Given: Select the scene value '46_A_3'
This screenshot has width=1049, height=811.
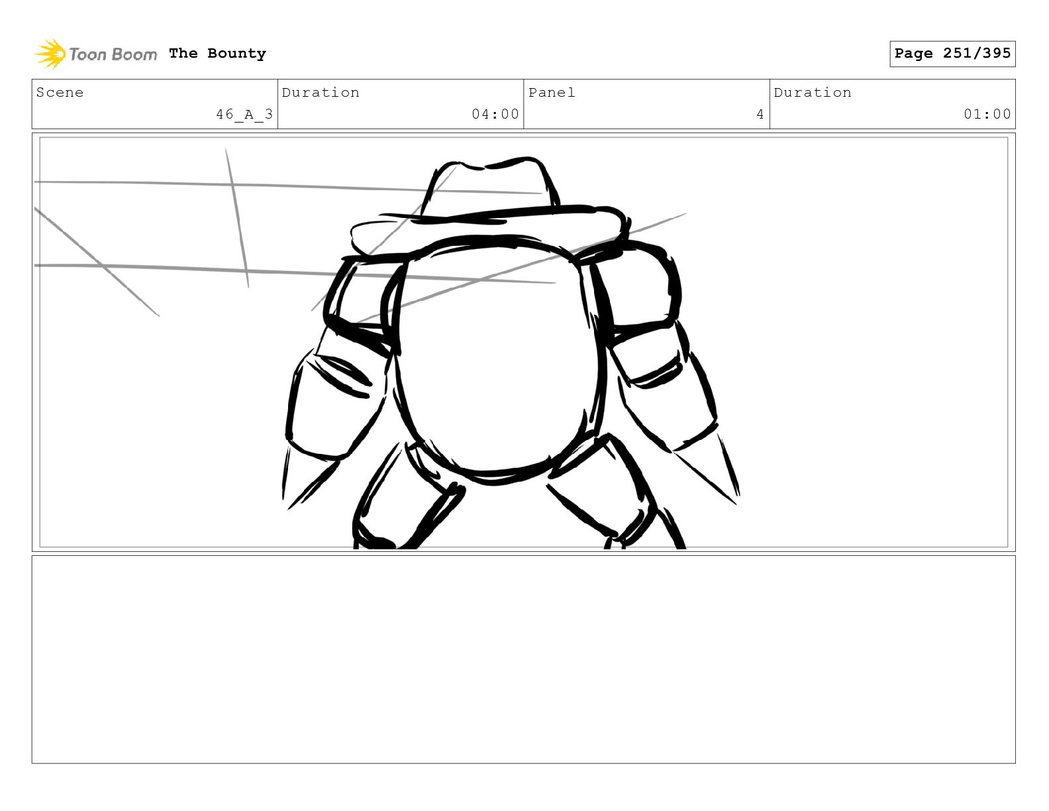Looking at the screenshot, I should [244, 115].
